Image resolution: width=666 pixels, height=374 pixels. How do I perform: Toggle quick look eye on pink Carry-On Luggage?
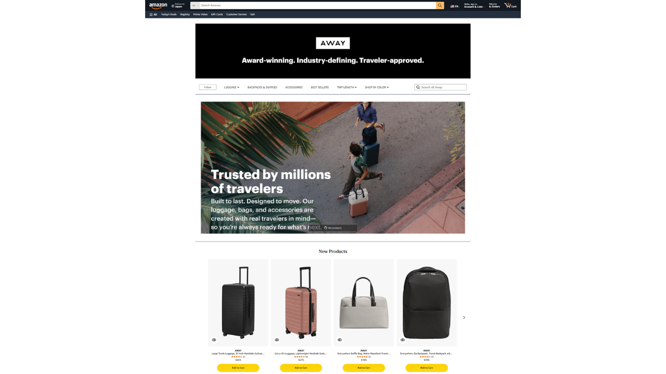point(277,340)
